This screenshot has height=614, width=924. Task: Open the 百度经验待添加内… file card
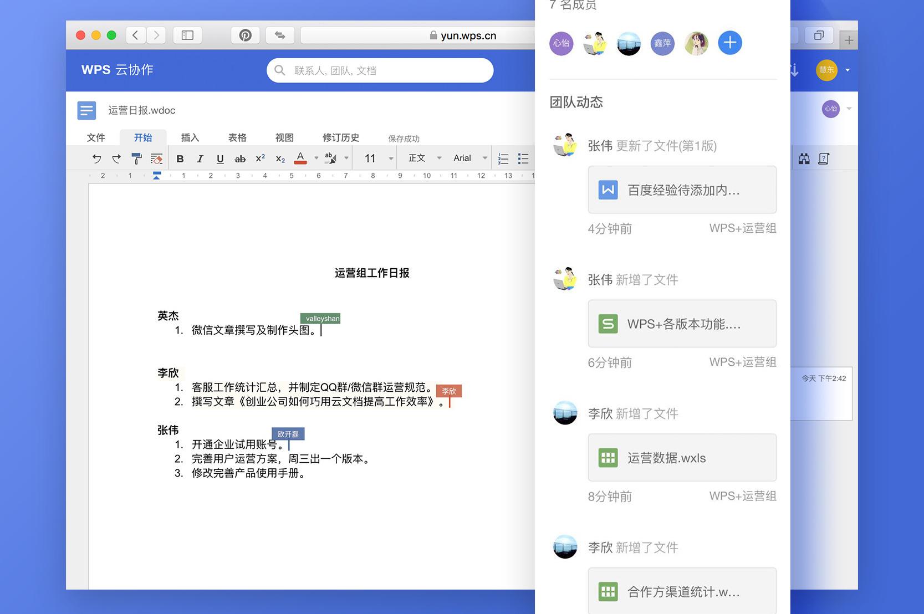click(x=682, y=190)
